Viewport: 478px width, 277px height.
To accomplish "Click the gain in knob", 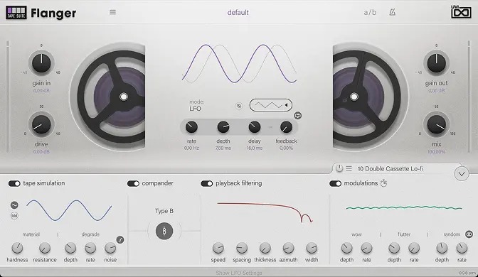I will [x=41, y=63].
